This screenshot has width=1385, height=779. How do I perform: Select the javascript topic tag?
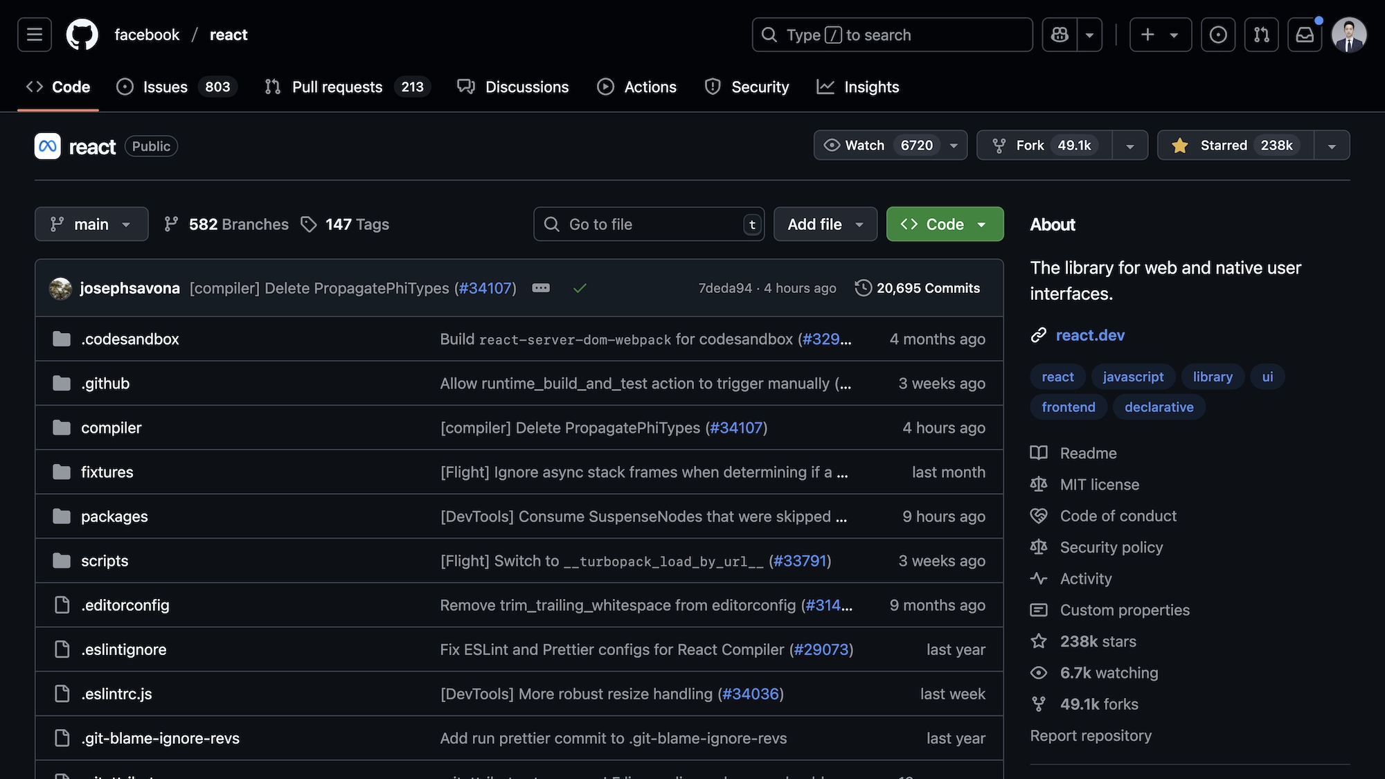point(1133,377)
